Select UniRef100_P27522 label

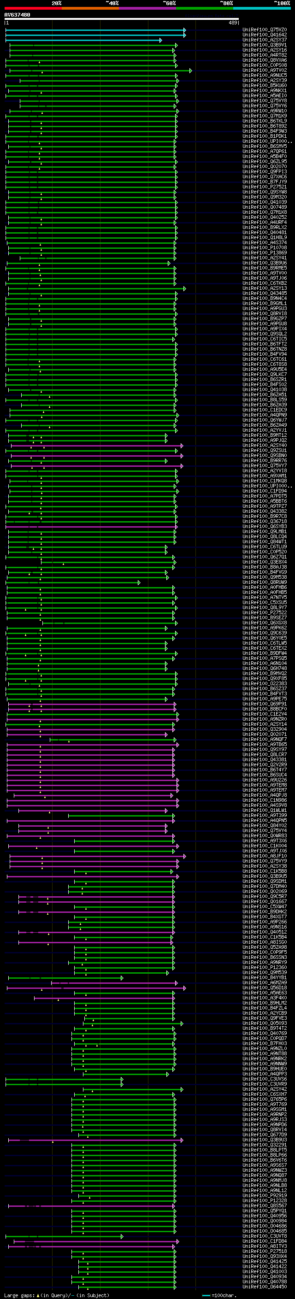tap(265, 613)
